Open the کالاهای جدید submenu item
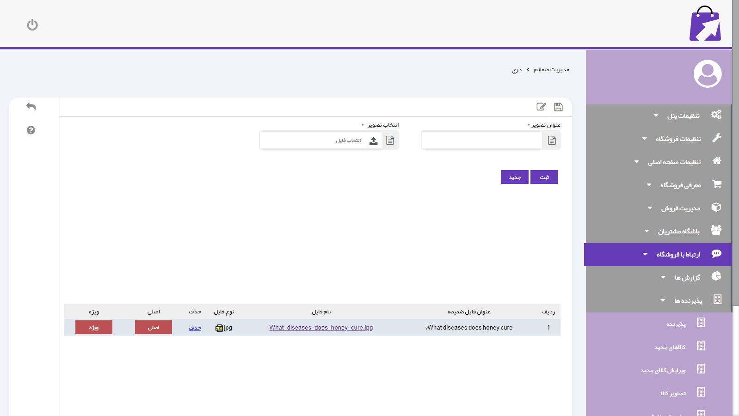The height and width of the screenshot is (416, 739). coord(670,347)
